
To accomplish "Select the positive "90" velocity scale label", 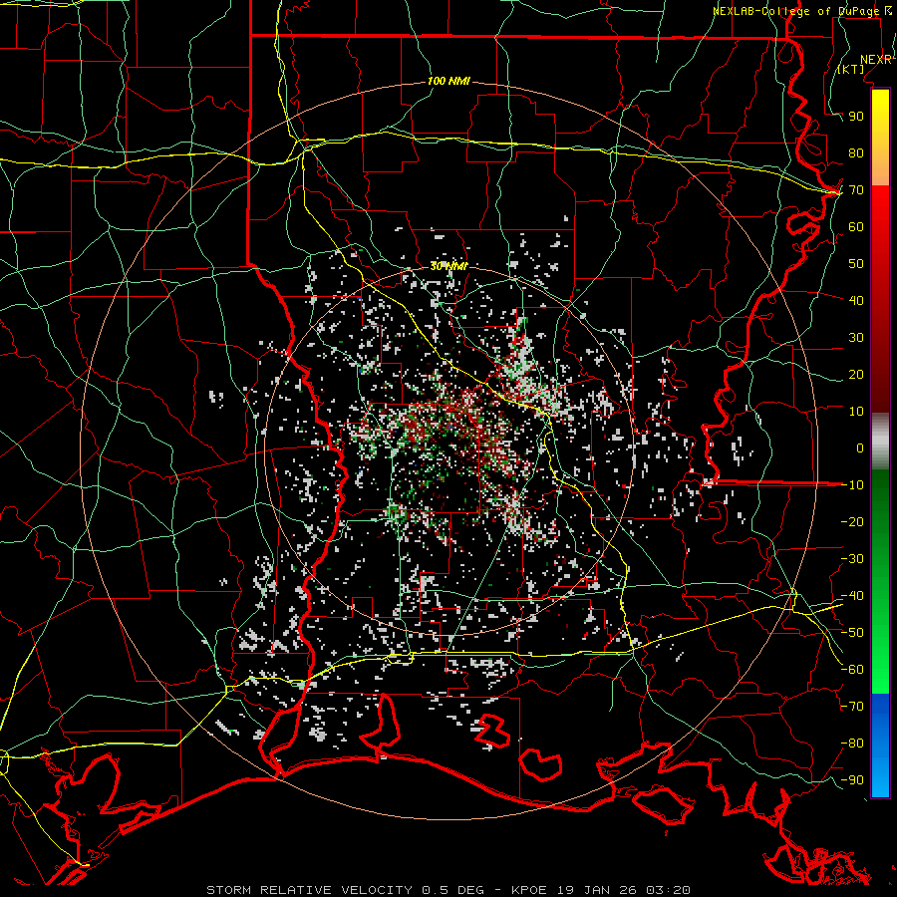I will [856, 117].
